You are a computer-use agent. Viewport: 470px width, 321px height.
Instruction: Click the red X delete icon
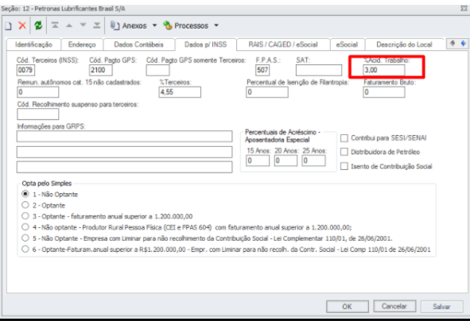22,25
